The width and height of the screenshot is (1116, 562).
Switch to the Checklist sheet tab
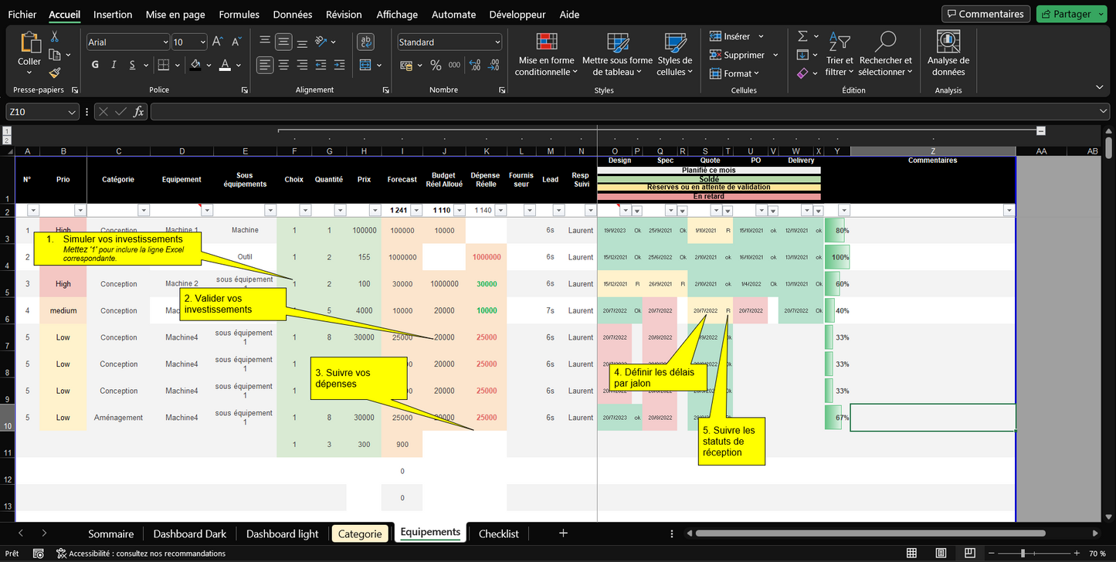pos(498,533)
